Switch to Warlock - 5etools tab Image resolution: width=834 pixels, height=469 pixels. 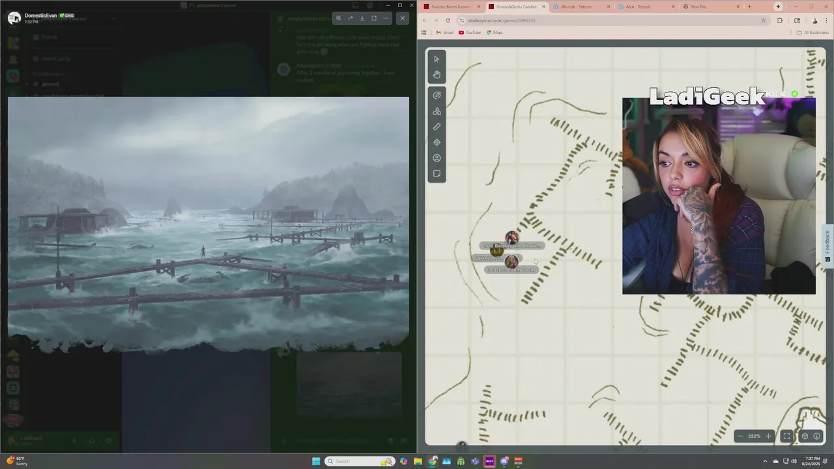(x=580, y=7)
